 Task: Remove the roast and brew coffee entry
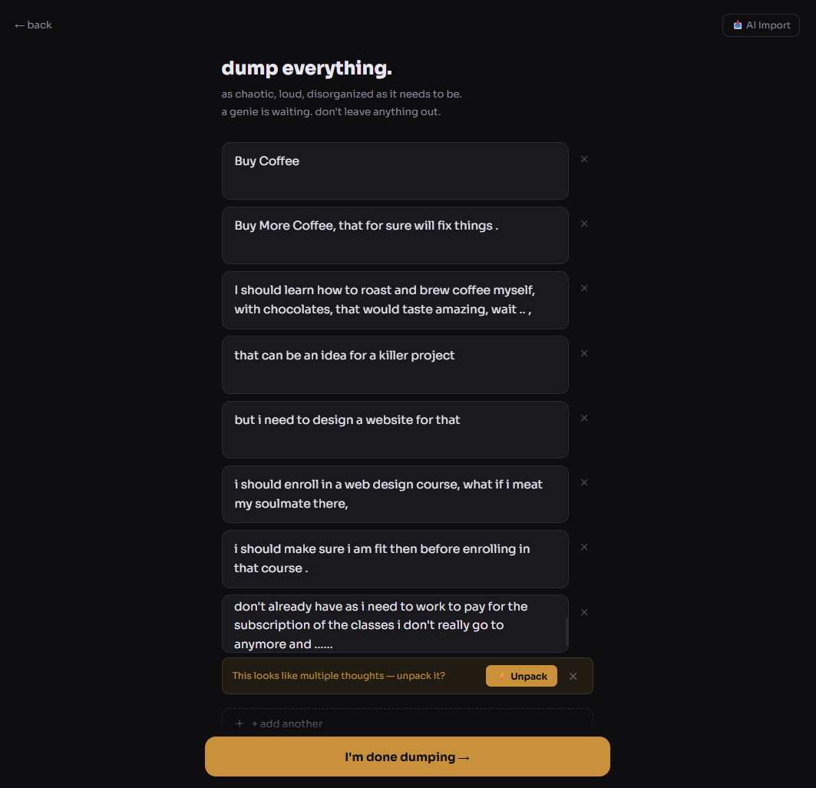point(584,288)
